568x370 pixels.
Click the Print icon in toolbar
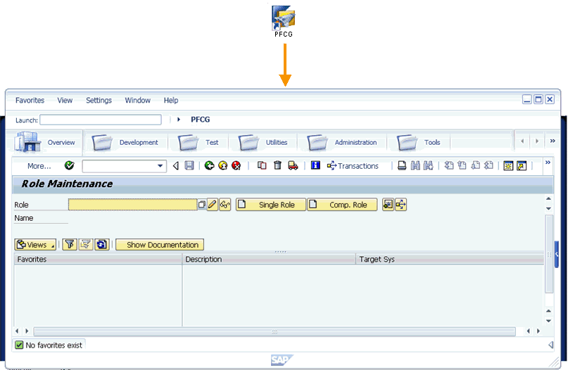pyautogui.click(x=402, y=166)
